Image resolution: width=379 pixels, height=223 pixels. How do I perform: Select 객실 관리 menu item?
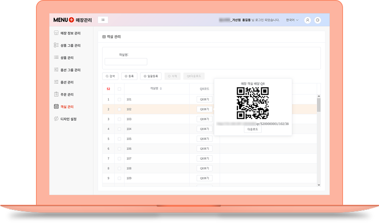coord(67,107)
